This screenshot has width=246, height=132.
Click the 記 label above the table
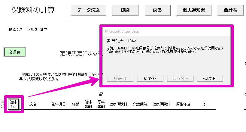[x=101, y=94]
